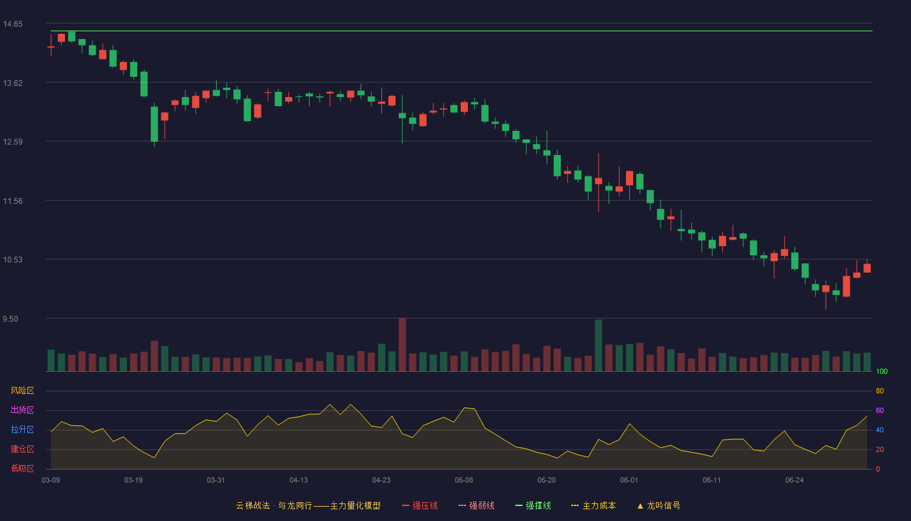Click the 03-19 date axis label

tap(133, 480)
